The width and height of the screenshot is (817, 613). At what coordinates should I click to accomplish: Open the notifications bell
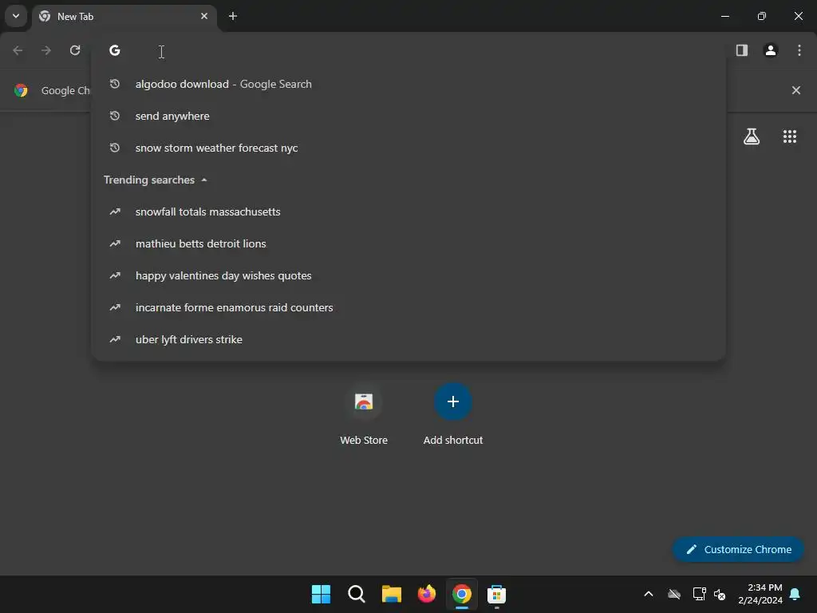point(795,594)
